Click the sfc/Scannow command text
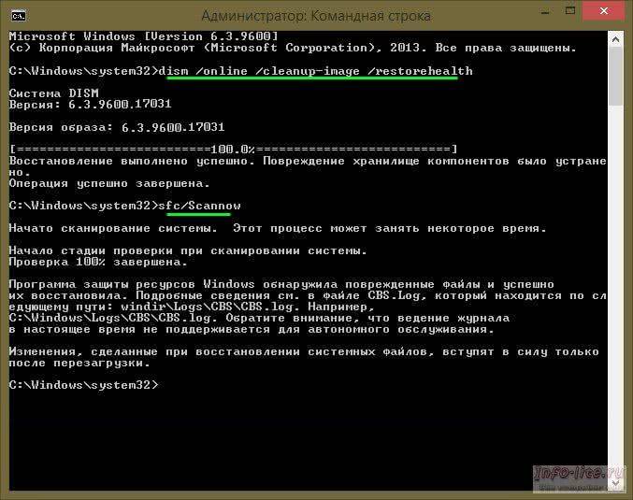This screenshot has width=633, height=500. pos(199,206)
